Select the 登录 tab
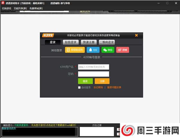 [52, 42]
